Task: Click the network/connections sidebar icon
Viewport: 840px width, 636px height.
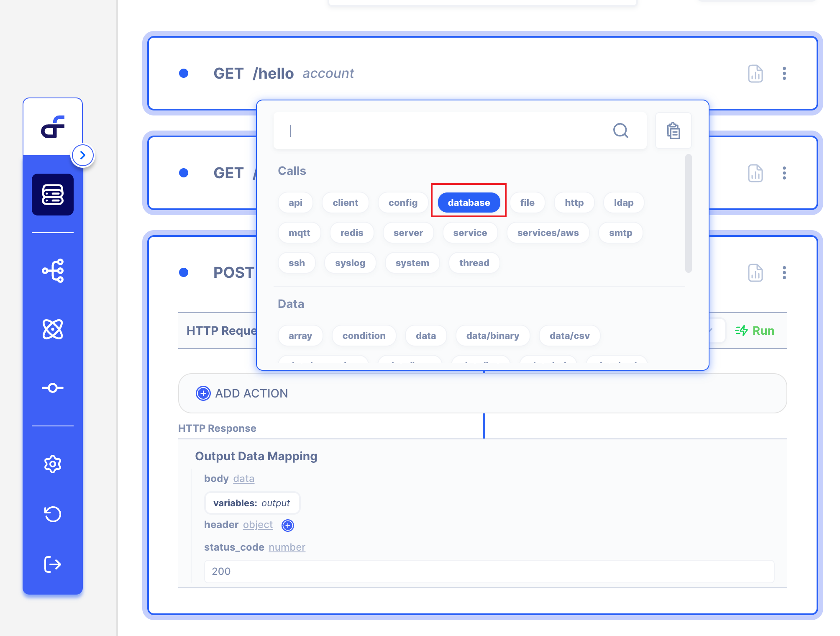Action: (54, 271)
